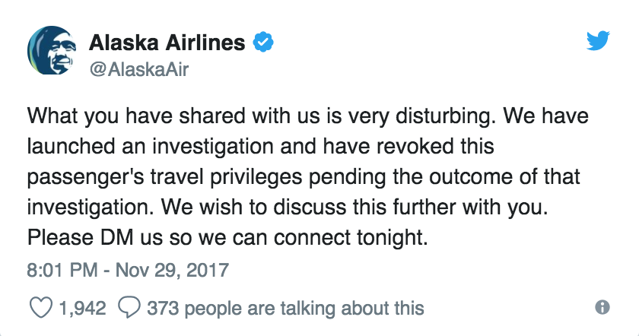Open the @AlaskaAir handle link
Image resolution: width=639 pixels, height=336 pixels.
click(138, 70)
